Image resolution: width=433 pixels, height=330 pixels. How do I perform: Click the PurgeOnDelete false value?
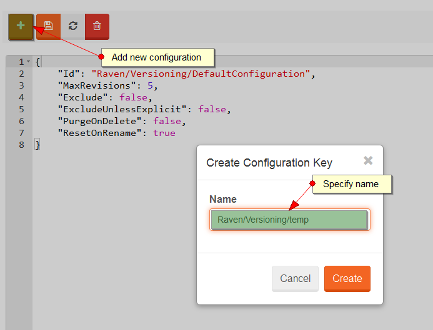coord(167,121)
